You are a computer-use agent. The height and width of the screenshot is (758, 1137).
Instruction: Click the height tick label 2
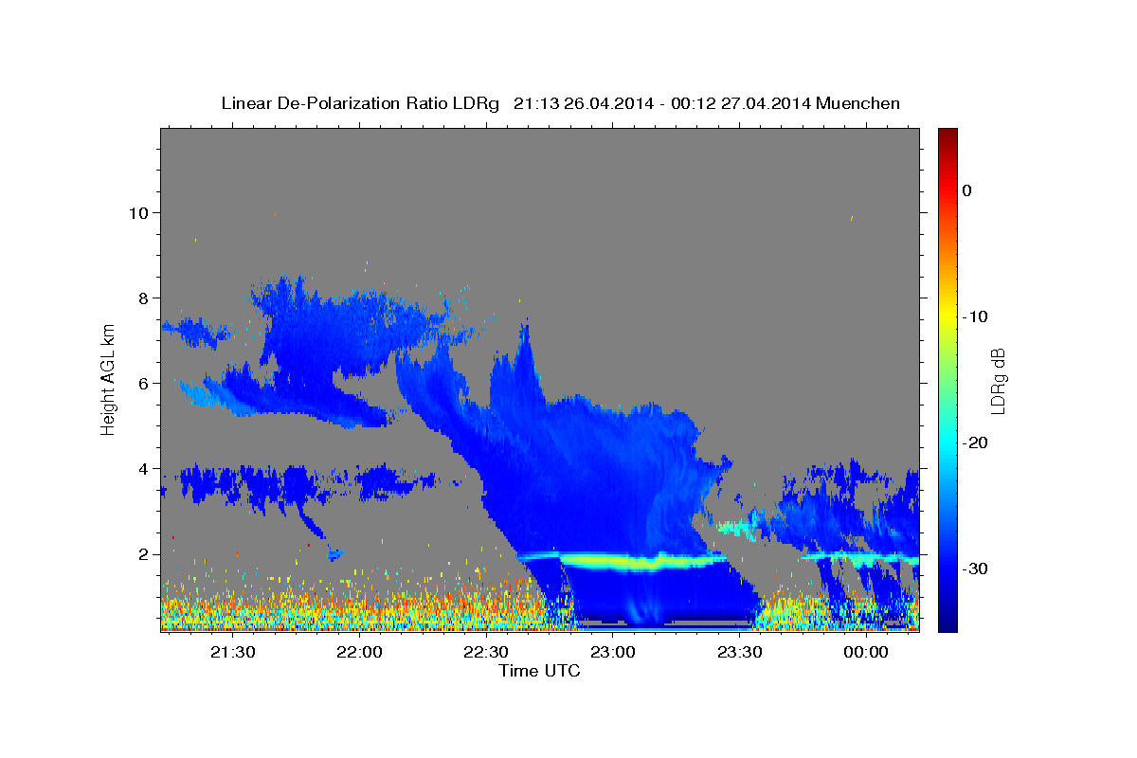(x=143, y=554)
